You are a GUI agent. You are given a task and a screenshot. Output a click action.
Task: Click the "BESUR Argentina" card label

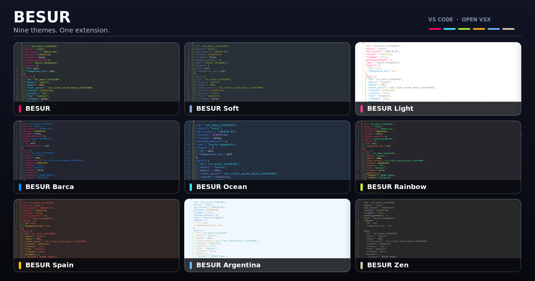click(x=228, y=265)
